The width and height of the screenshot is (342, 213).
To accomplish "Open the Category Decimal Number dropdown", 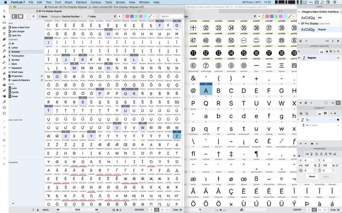I will (67, 16).
